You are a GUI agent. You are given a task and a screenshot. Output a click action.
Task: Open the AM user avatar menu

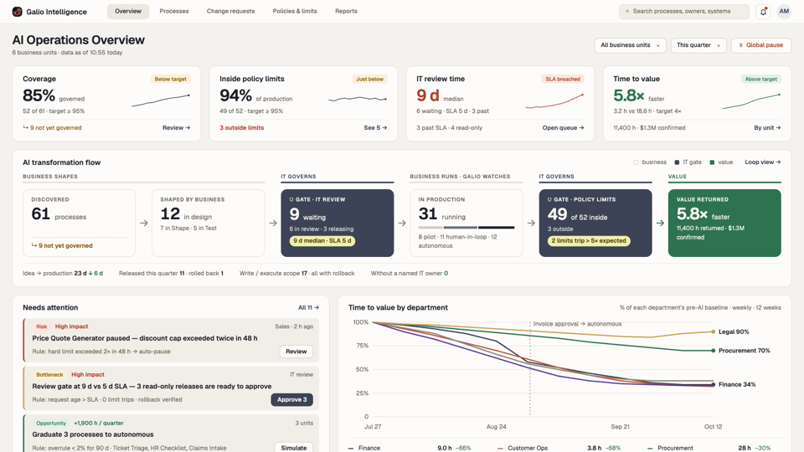784,11
